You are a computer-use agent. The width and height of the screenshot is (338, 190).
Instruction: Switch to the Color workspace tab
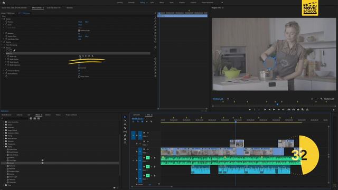click(x=152, y=3)
